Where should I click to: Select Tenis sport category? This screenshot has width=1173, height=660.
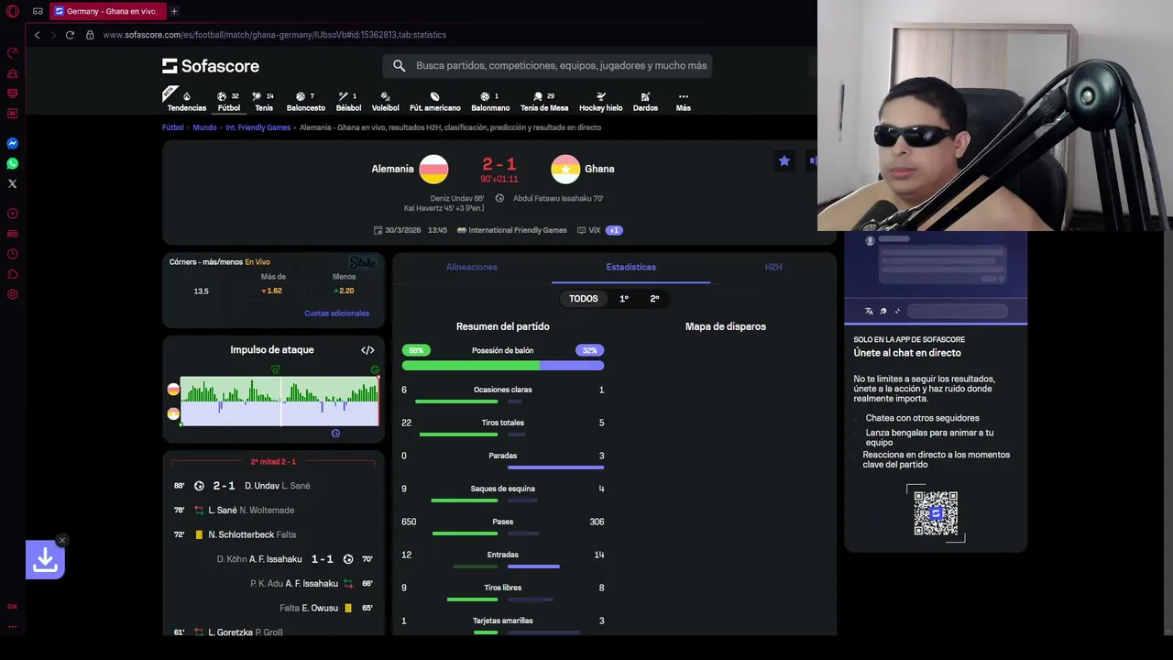pos(264,102)
